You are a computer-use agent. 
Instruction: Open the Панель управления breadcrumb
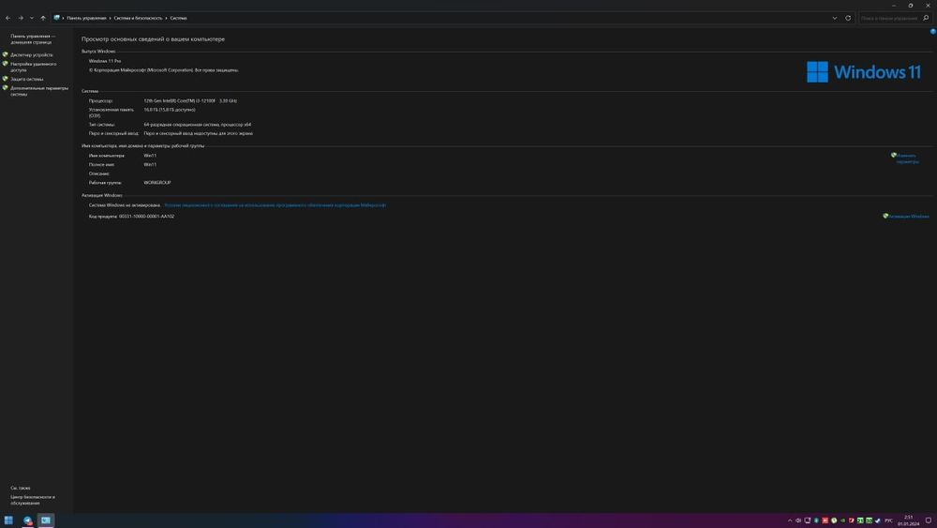pyautogui.click(x=86, y=18)
